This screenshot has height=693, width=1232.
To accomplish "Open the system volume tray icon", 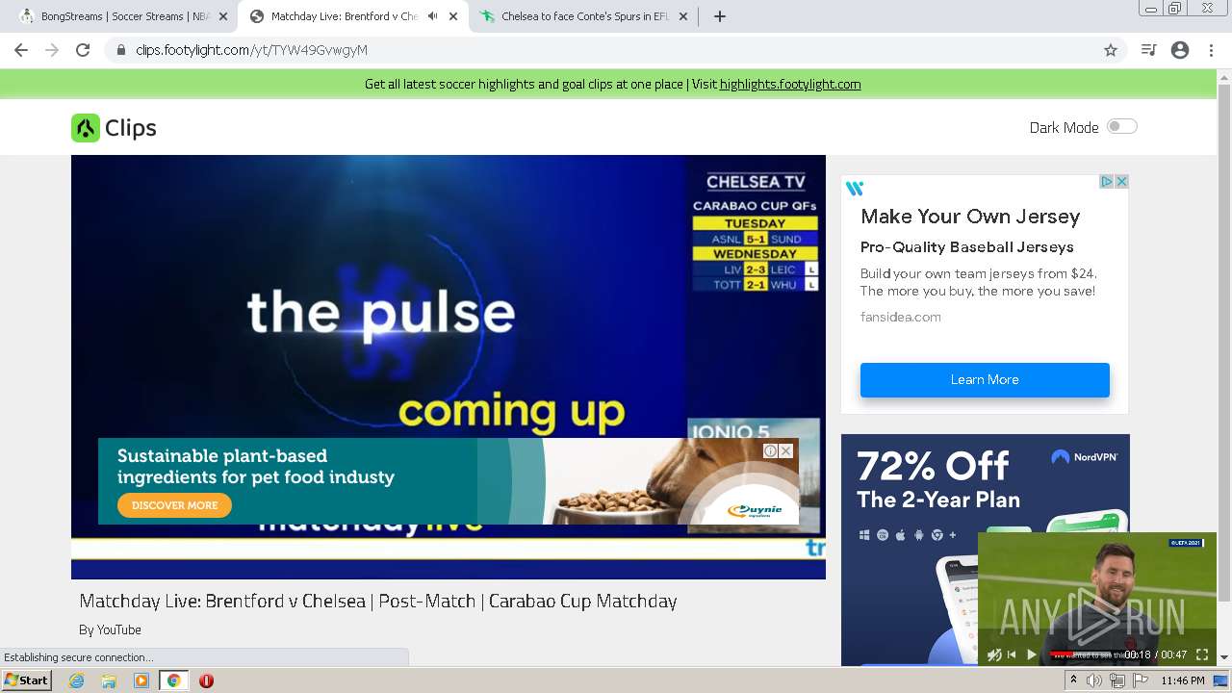I will 1094,680.
